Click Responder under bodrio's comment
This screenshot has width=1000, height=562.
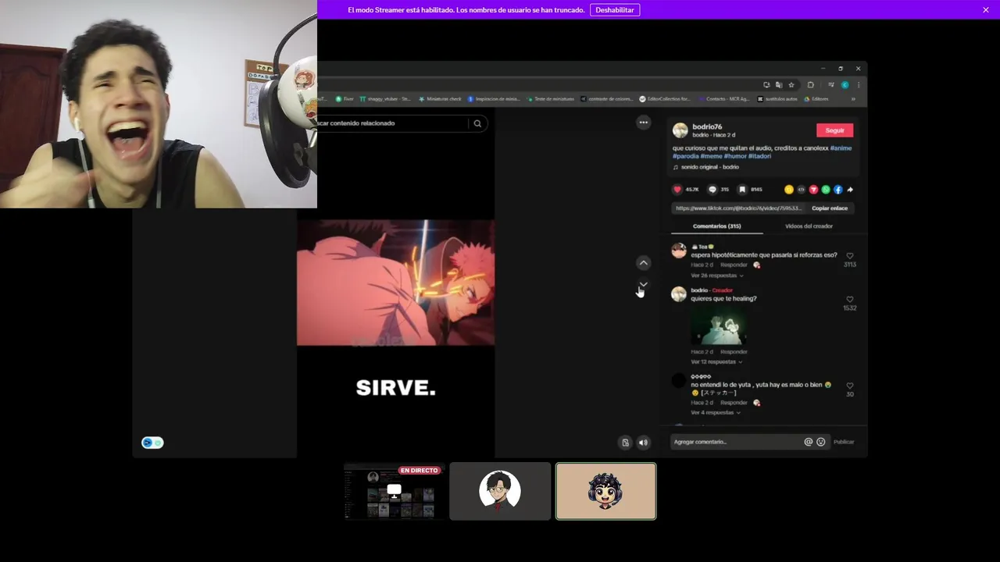click(x=734, y=352)
